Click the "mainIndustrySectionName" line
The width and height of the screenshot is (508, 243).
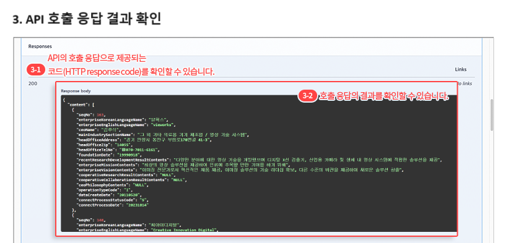[163, 135]
